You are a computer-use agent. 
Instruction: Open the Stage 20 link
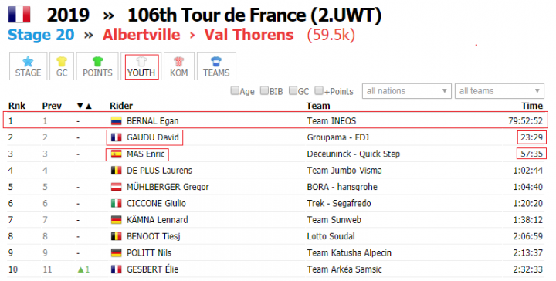click(x=41, y=35)
